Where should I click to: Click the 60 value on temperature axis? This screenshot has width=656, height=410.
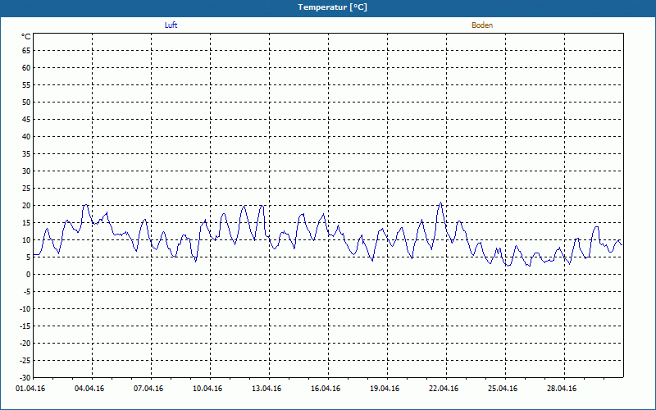pos(26,68)
